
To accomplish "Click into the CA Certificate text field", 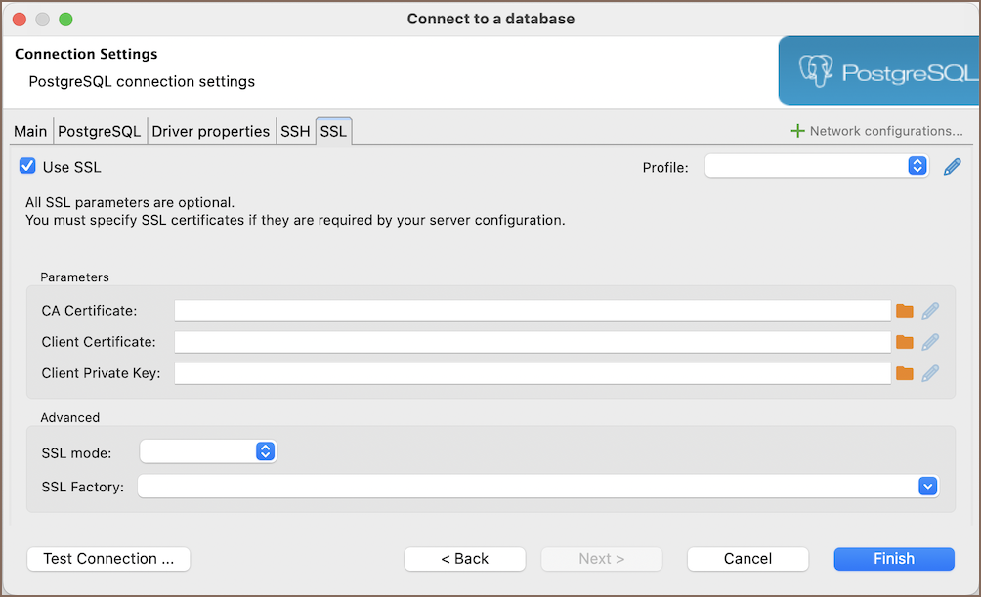I will (532, 311).
